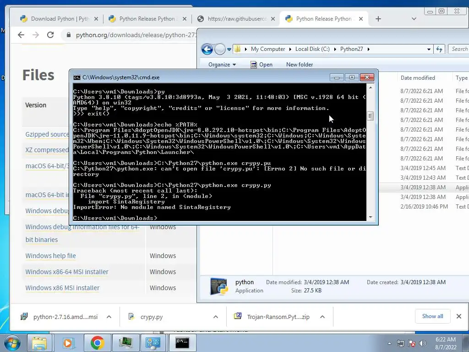469x352 pixels.
Task: Show hidden tray icons arrow
Action: coord(389,344)
